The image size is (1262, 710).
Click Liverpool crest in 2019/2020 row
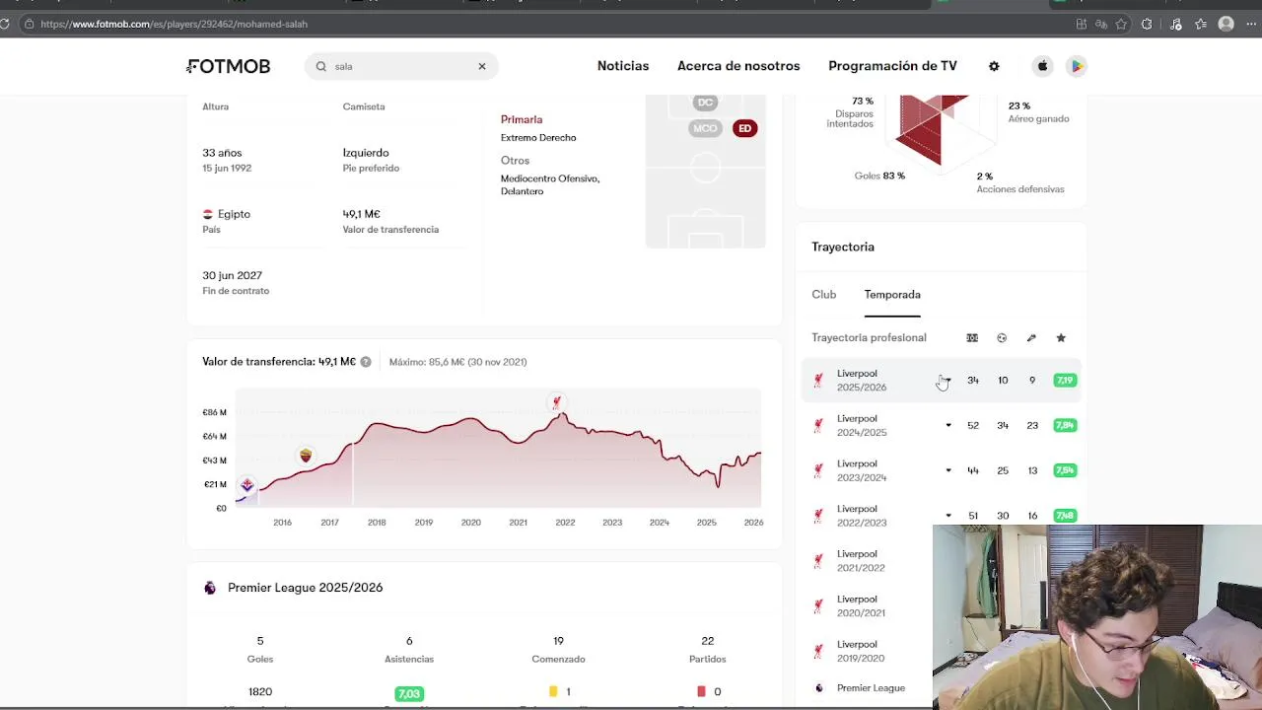tap(818, 652)
